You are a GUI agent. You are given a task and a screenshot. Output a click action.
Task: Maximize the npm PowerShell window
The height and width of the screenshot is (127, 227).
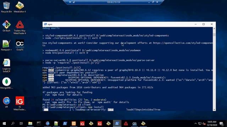click(x=204, y=24)
